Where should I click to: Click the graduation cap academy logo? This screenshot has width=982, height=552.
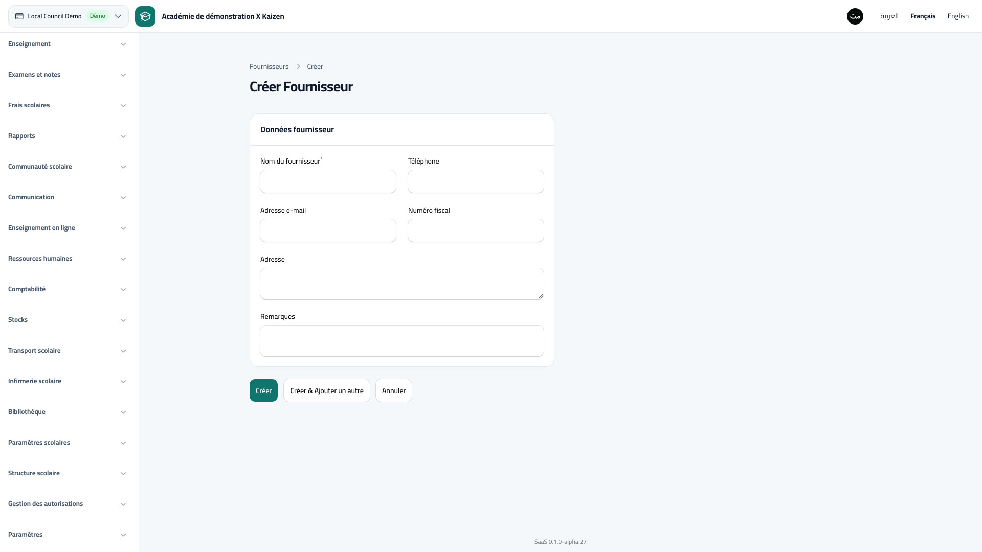pos(145,16)
